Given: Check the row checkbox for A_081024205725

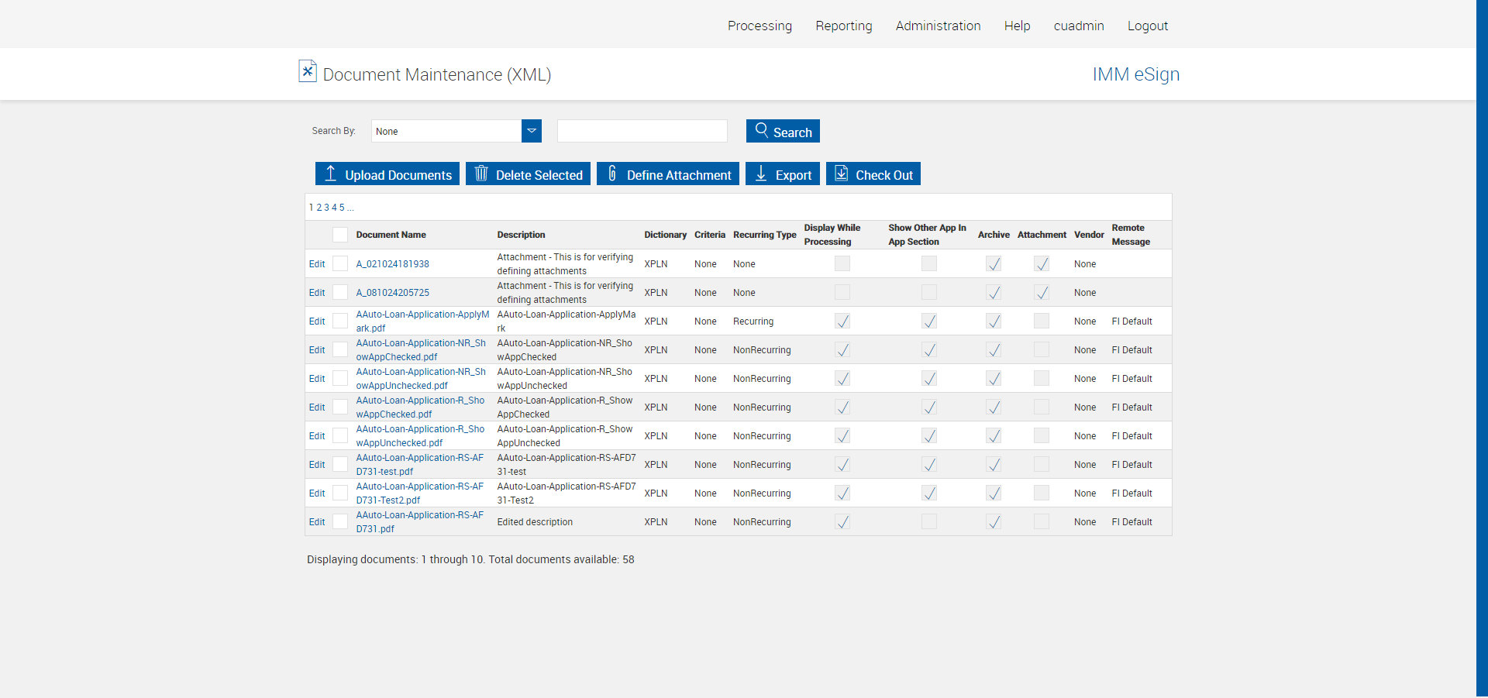Looking at the screenshot, I should tap(340, 292).
